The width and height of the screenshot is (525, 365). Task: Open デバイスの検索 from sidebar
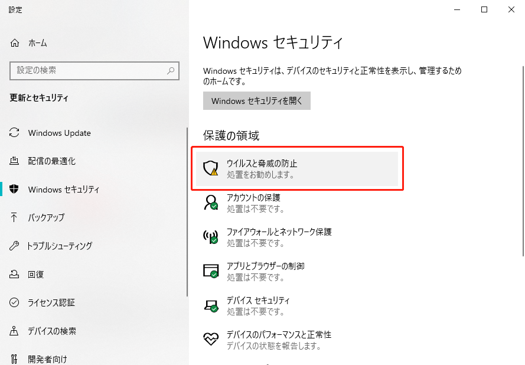pos(52,331)
